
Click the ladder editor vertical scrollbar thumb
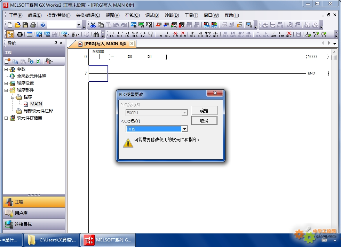coord(334,57)
